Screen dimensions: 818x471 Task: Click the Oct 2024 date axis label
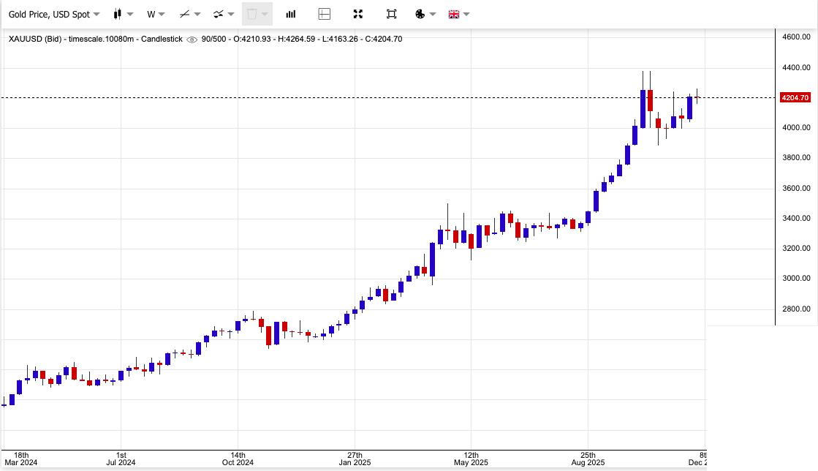(238, 459)
